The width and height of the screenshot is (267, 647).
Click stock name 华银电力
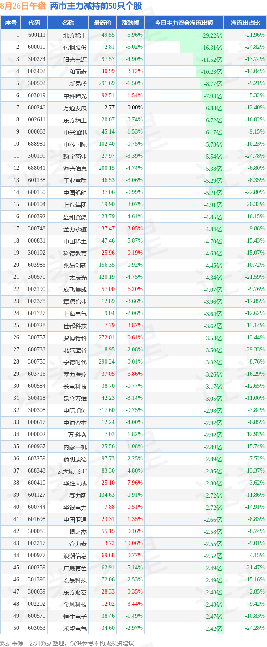(x=75, y=507)
